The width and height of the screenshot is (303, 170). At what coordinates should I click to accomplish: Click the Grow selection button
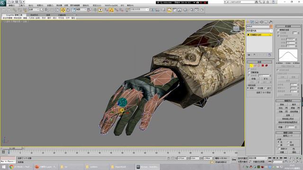pos(266,79)
